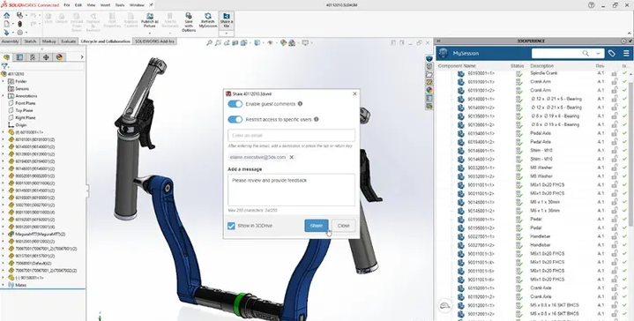Open the FeatureManager design tree tab
The height and width of the screenshot is (321, 634).
[6, 57]
